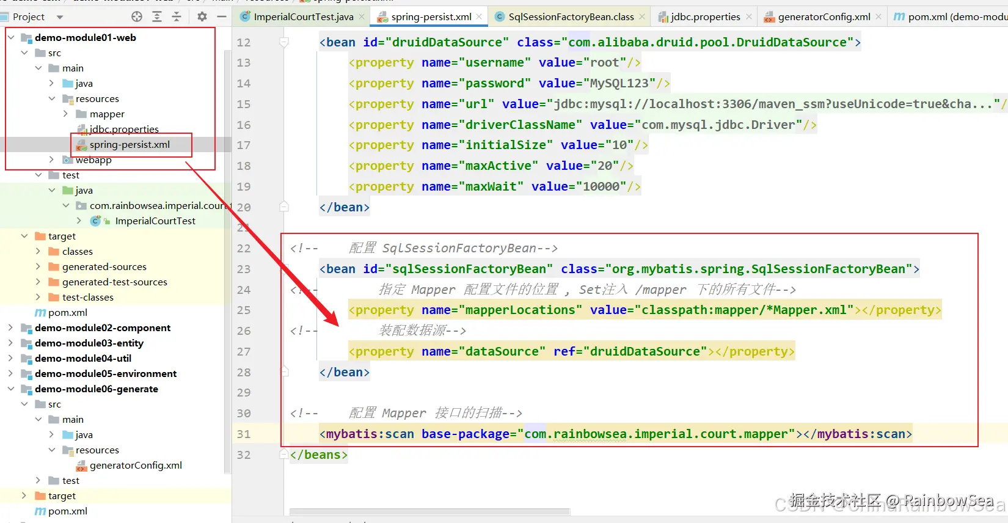Image resolution: width=1008 pixels, height=523 pixels.
Task: Collapse demo-module06-generate module
Action: (11, 389)
